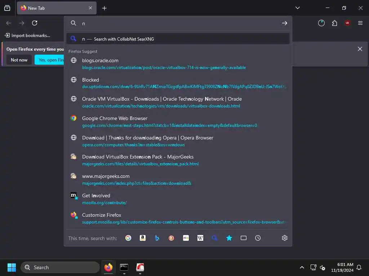The image size is (369, 276).
Task: Close the New Tab tab
Action: point(90,8)
